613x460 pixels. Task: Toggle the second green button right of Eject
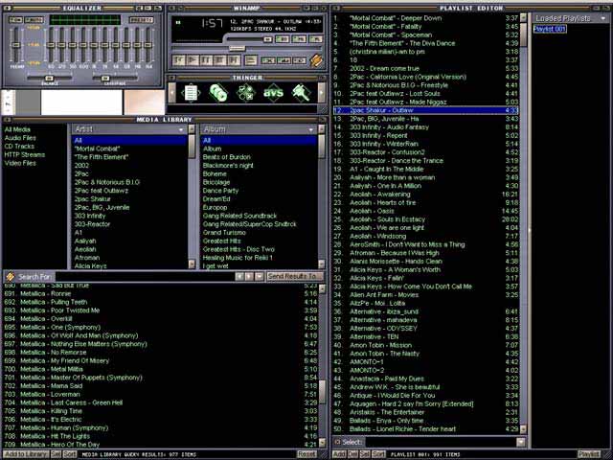point(284,60)
